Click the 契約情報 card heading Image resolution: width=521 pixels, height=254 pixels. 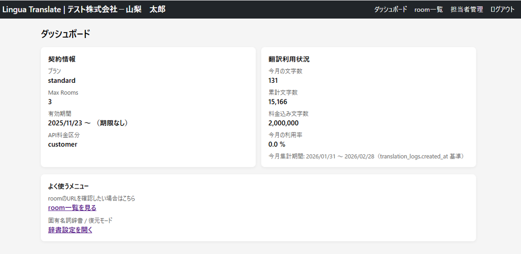[x=62, y=59]
